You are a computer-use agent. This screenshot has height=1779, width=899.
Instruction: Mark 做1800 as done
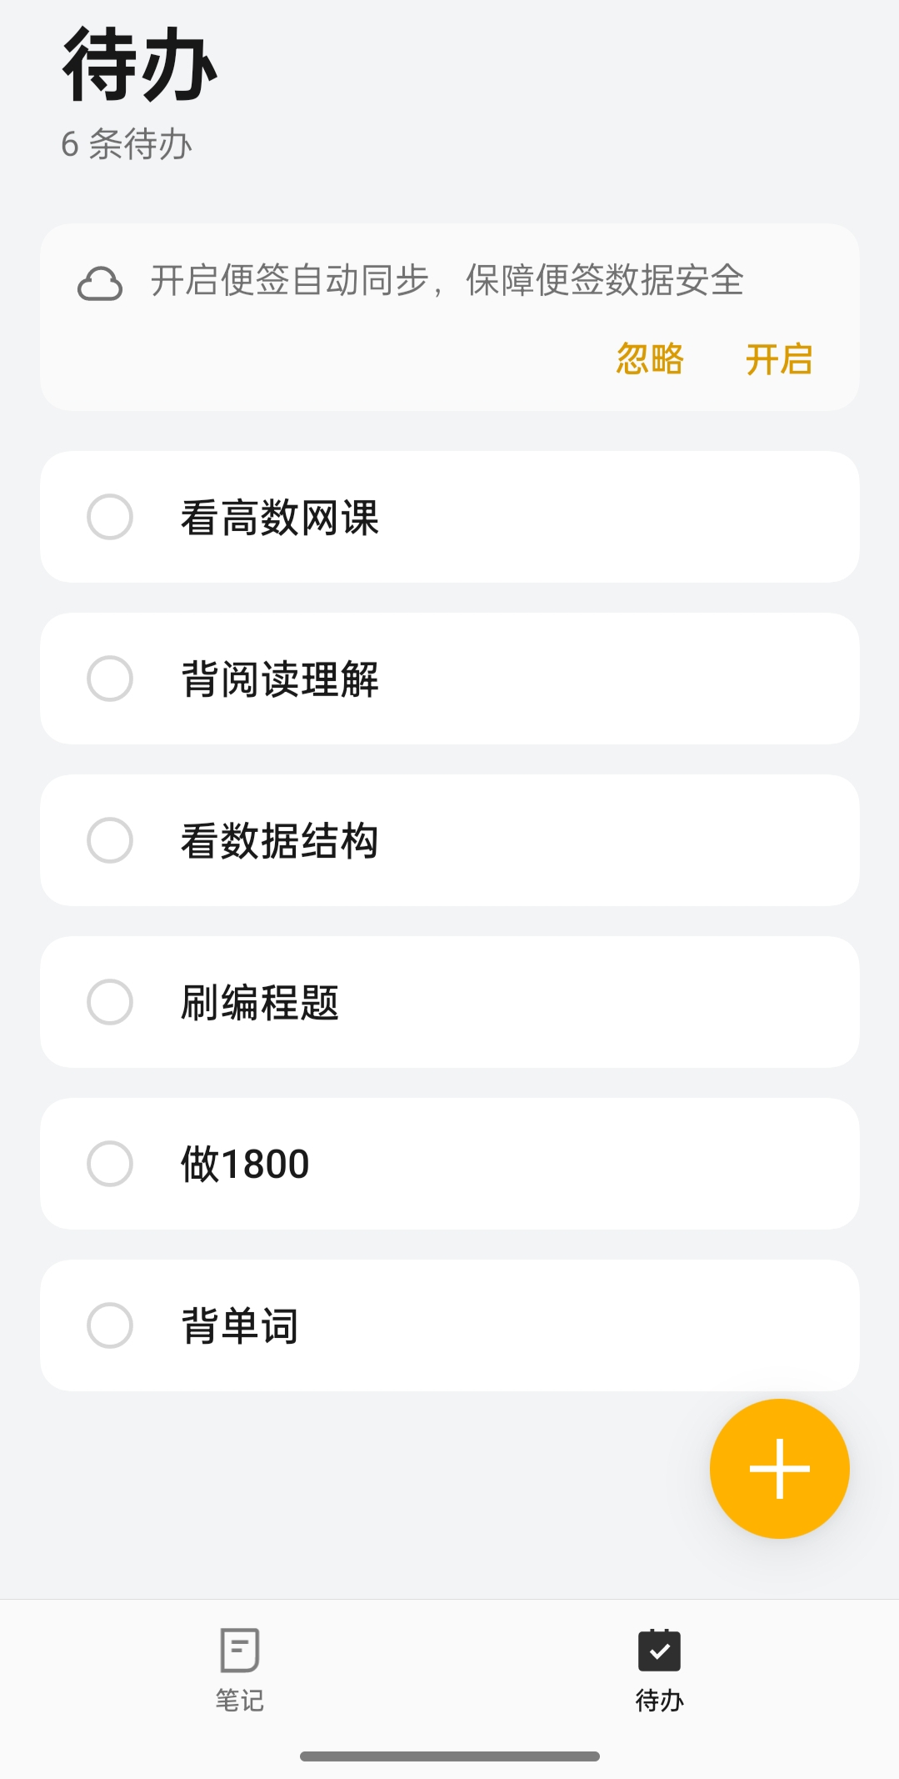pyautogui.click(x=110, y=1164)
